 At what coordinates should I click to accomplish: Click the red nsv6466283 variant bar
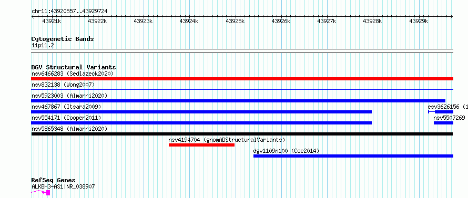click(242, 79)
